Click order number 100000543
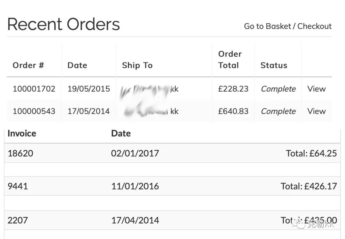Image resolution: width=345 pixels, height=239 pixels. click(x=34, y=111)
